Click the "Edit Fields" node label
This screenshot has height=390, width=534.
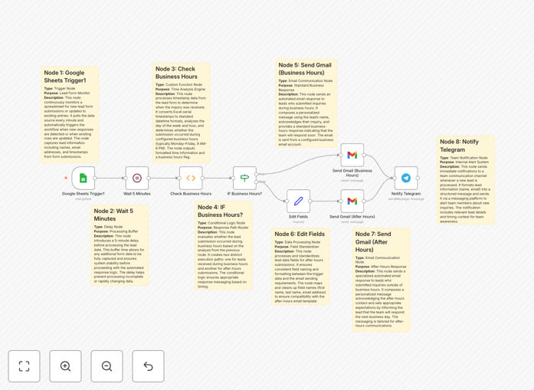pyautogui.click(x=298, y=217)
